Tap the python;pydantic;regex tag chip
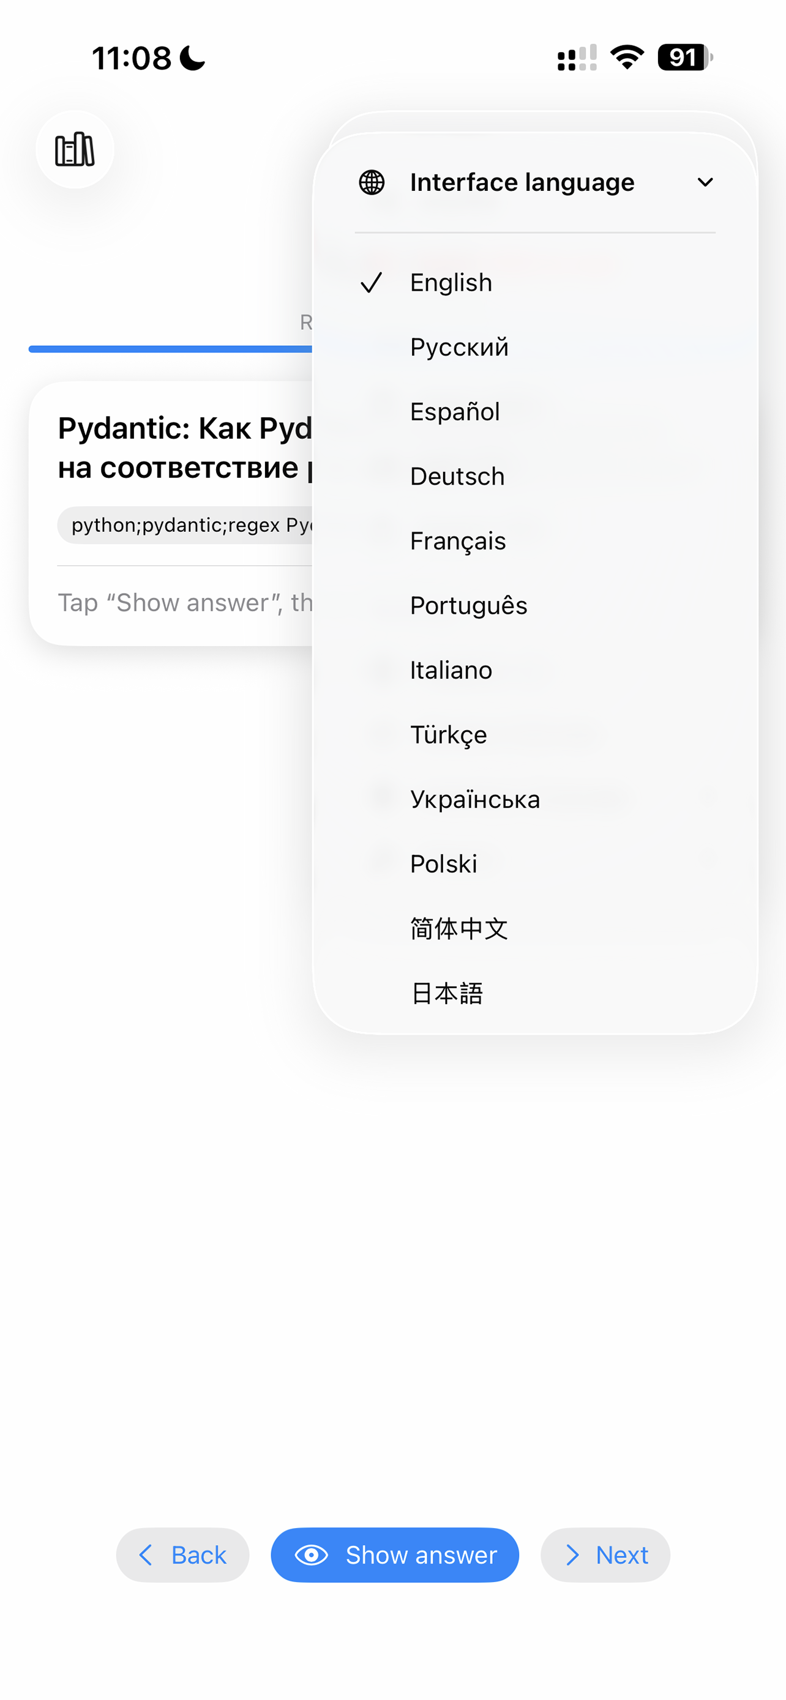The height and width of the screenshot is (1700, 786). 186,525
